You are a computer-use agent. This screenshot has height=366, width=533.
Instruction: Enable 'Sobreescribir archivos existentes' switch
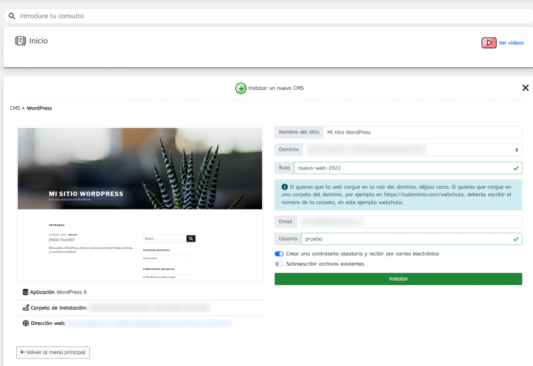[279, 264]
